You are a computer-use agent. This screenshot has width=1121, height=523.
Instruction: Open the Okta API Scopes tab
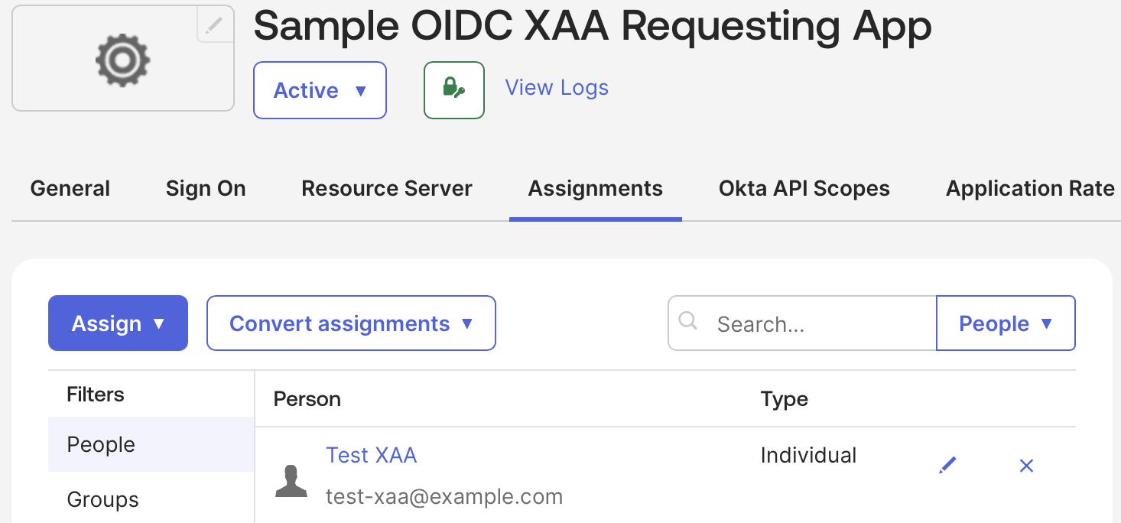pyautogui.click(x=804, y=188)
